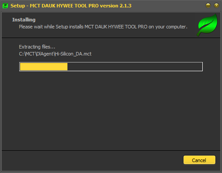The width and height of the screenshot is (222, 173).
Task: Click the Setup window title text
Action: click(71, 6)
